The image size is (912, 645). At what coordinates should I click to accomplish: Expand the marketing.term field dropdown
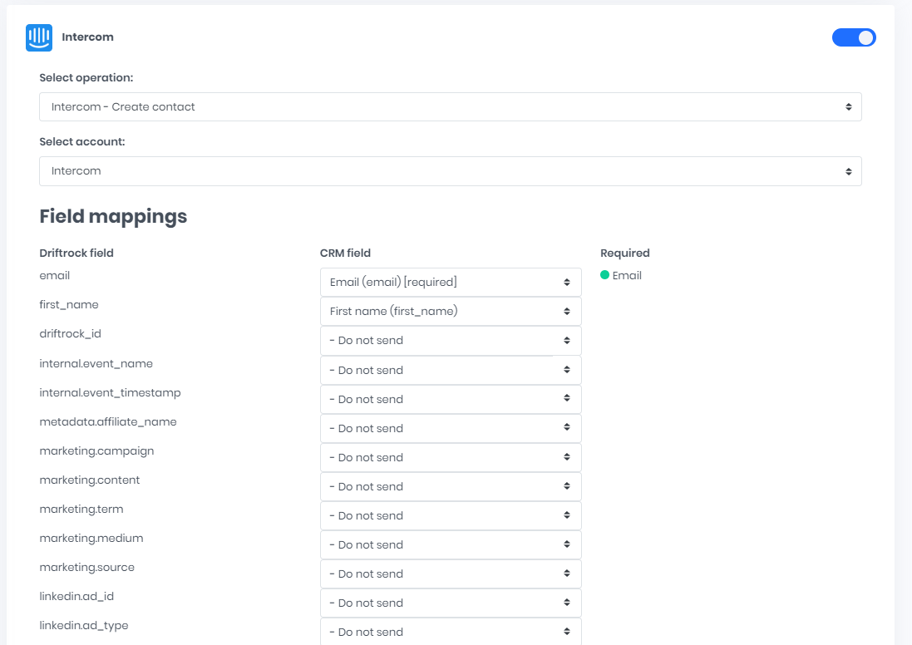(x=450, y=516)
